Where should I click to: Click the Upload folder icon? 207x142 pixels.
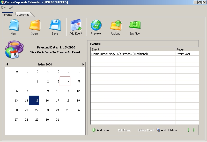[x=116, y=25]
